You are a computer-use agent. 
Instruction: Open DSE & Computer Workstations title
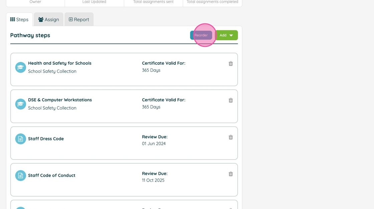click(x=60, y=100)
